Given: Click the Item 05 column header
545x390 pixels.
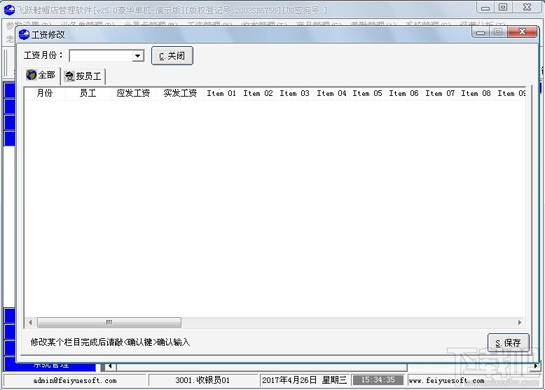Looking at the screenshot, I should pyautogui.click(x=367, y=93).
